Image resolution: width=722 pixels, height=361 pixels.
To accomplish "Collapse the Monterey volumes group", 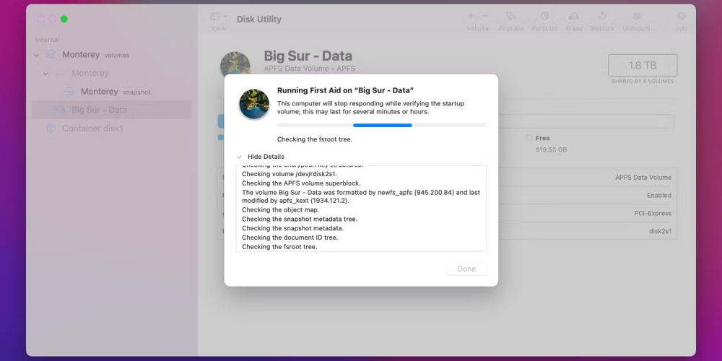I will pyautogui.click(x=37, y=56).
